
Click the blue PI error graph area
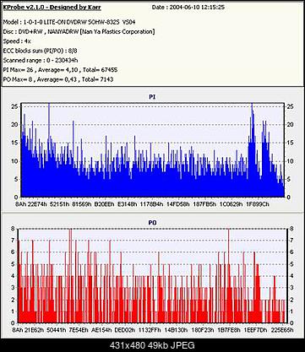click(153, 149)
